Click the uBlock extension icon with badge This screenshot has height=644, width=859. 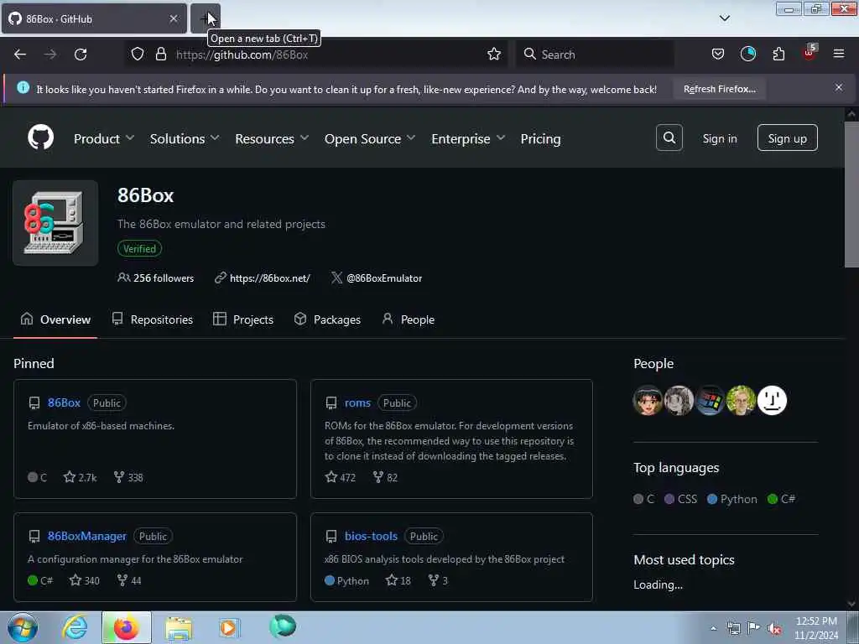[810, 53]
